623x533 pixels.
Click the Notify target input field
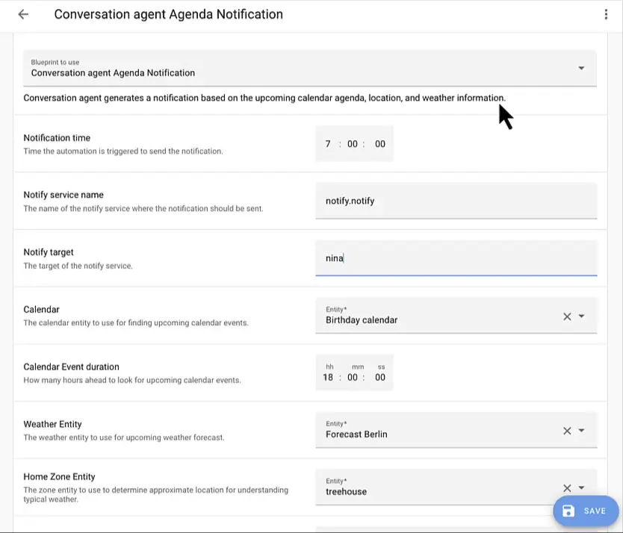456,258
